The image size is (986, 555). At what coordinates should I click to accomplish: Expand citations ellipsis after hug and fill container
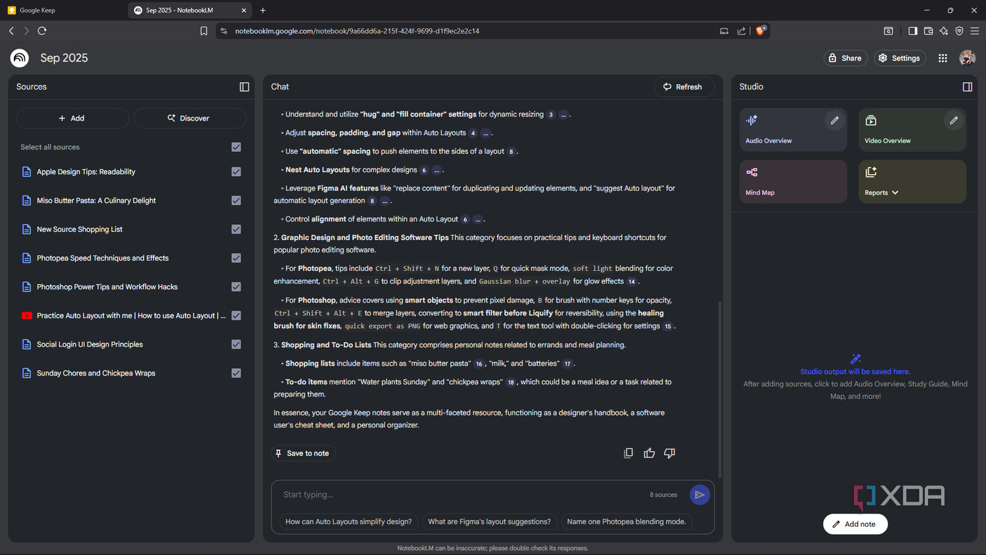pyautogui.click(x=563, y=115)
